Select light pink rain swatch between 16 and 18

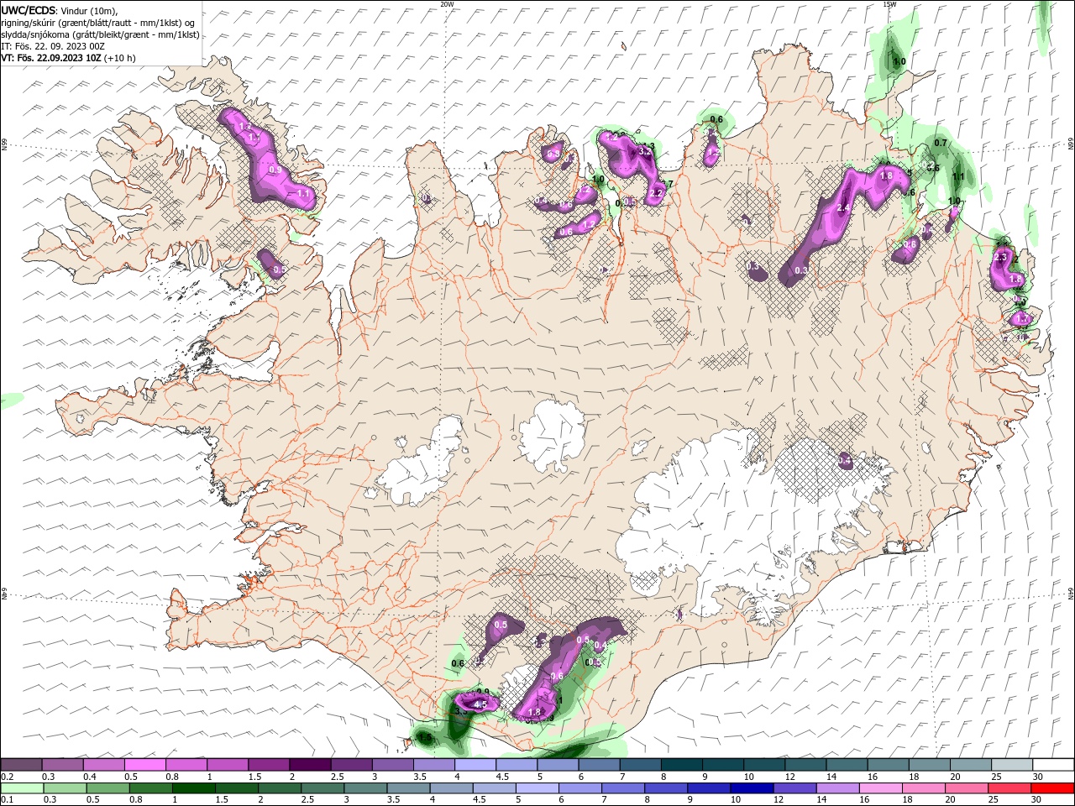pos(882,788)
